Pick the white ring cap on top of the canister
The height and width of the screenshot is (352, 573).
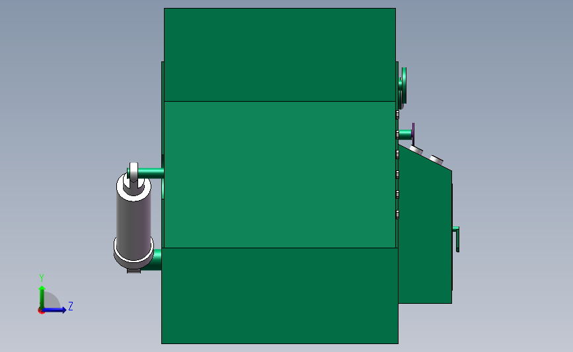134,187
